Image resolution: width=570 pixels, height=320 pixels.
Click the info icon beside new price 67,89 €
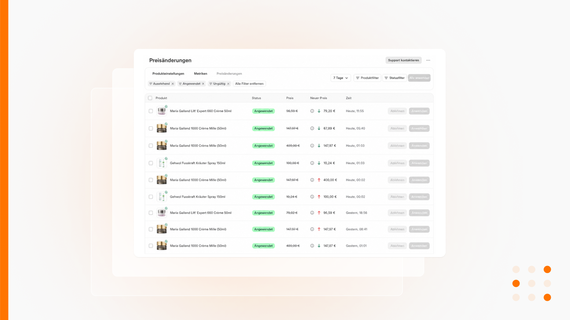[312, 128]
